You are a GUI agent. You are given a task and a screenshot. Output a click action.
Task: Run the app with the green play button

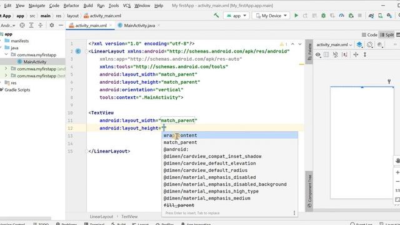click(296, 16)
